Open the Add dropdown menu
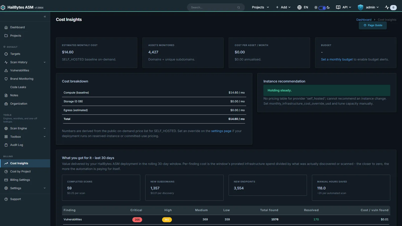This screenshot has height=226, width=402. (x=283, y=7)
